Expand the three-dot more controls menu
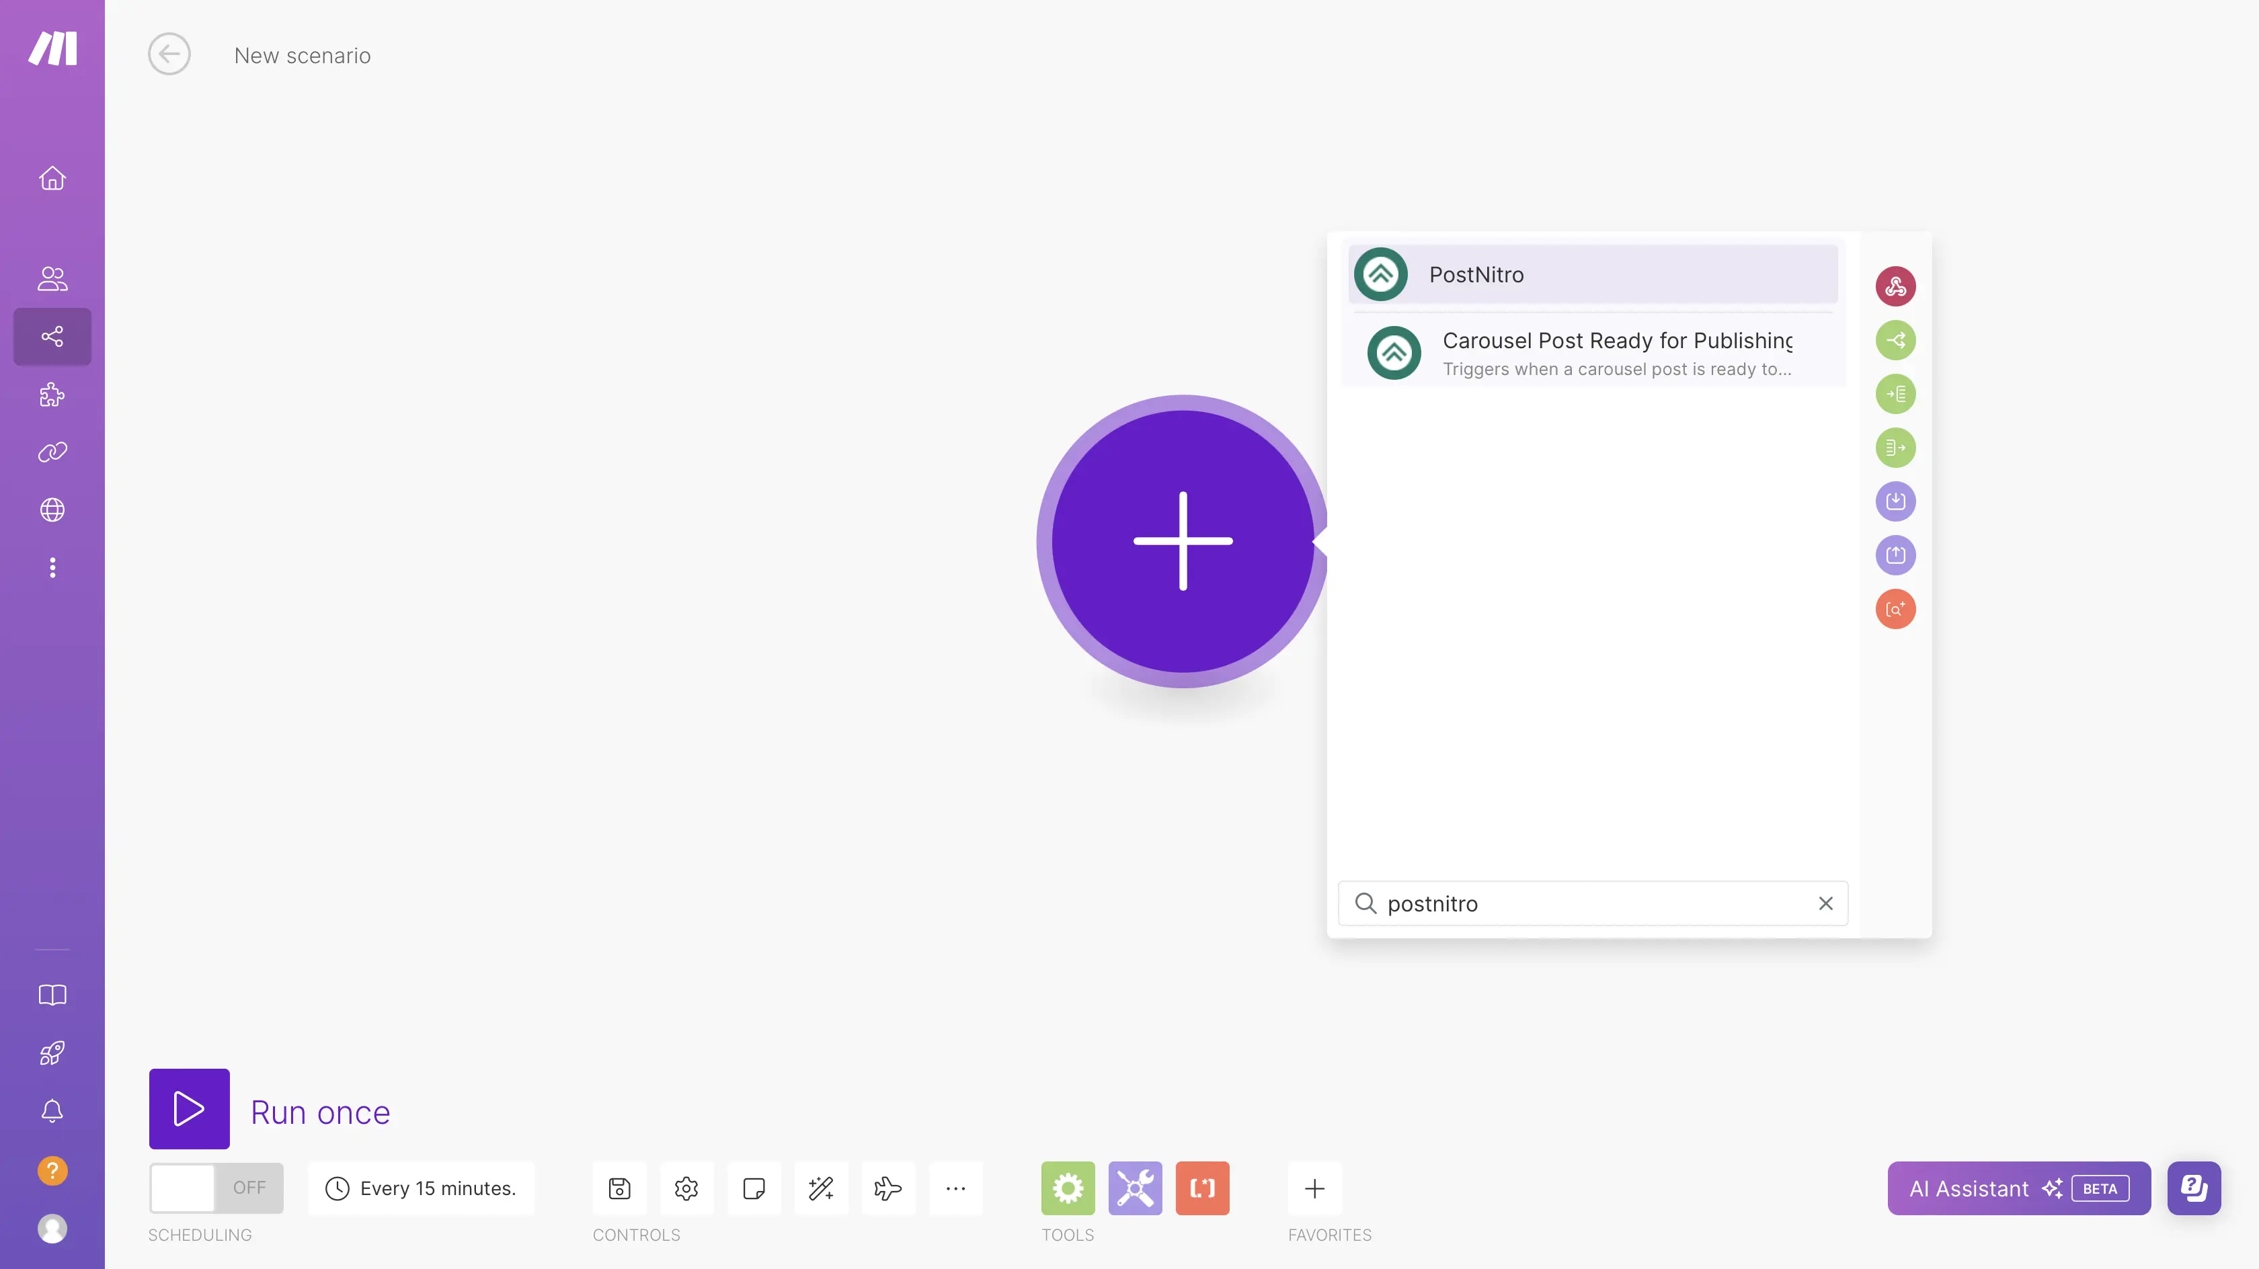The image size is (2259, 1269). click(x=955, y=1188)
